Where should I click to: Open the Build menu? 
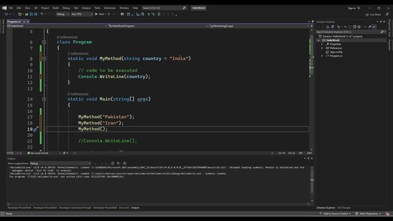[x=56, y=8]
